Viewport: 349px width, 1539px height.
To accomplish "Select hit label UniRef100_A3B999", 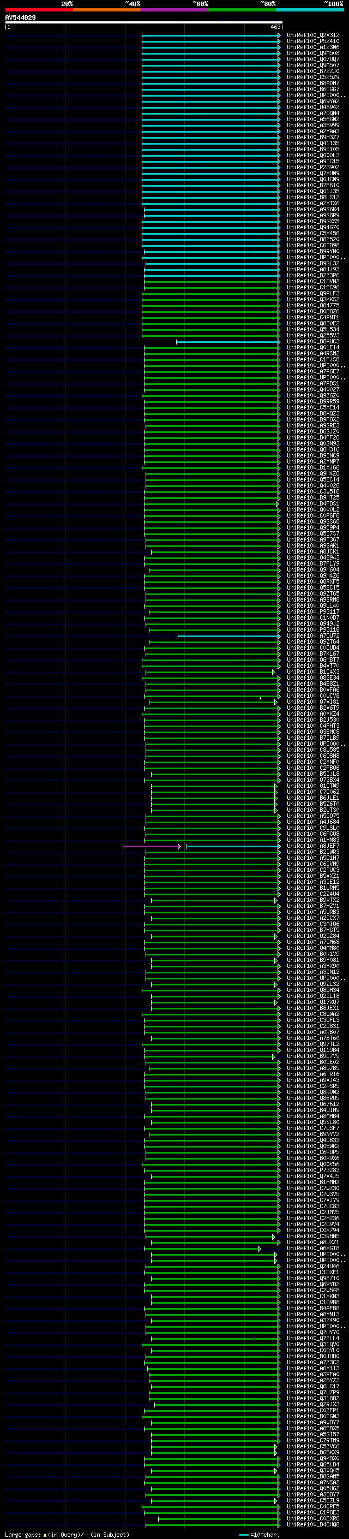I will pos(313,126).
